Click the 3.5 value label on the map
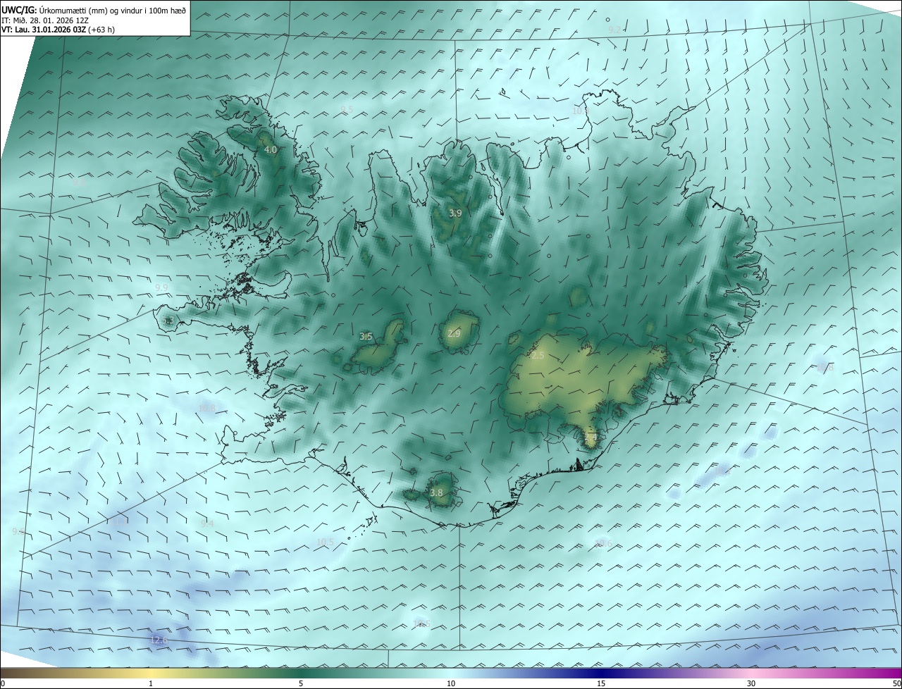The height and width of the screenshot is (689, 902). [x=366, y=337]
